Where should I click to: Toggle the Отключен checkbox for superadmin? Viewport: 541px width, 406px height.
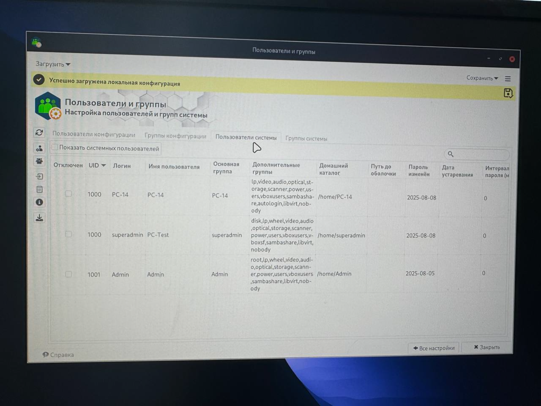pos(68,234)
